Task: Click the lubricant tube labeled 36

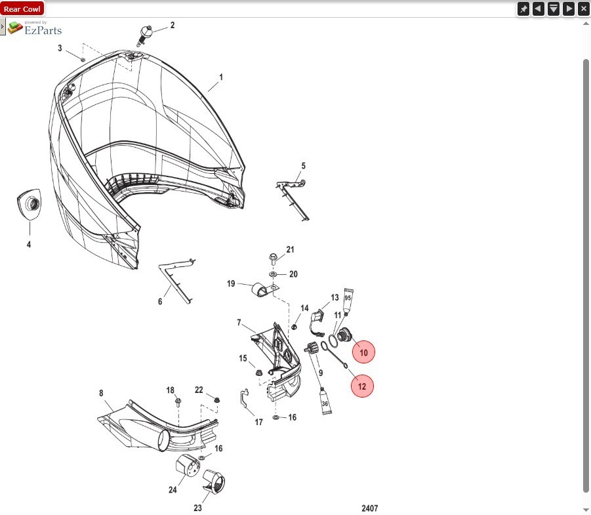Action: (x=324, y=400)
